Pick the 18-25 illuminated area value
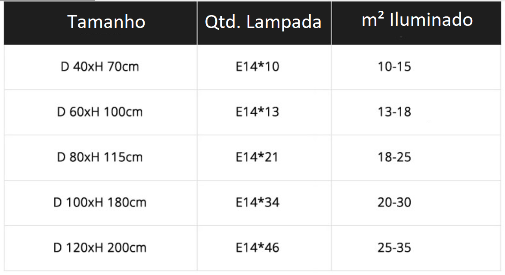This screenshot has height=275, width=505. click(x=394, y=157)
